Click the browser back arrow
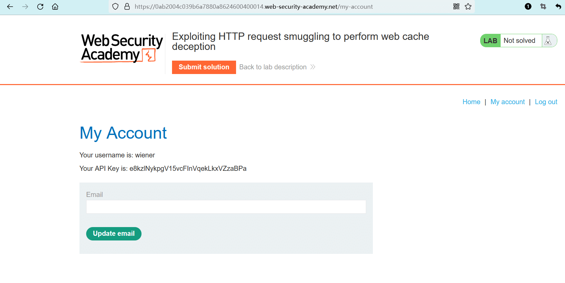Viewport: 565px width, 283px height. (x=10, y=7)
